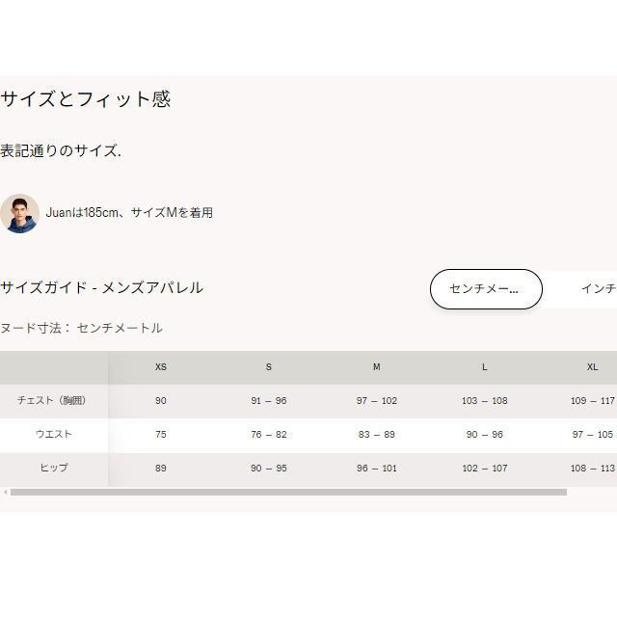Click the チェスト（胸囲） row label
The image size is (617, 617).
54,401
